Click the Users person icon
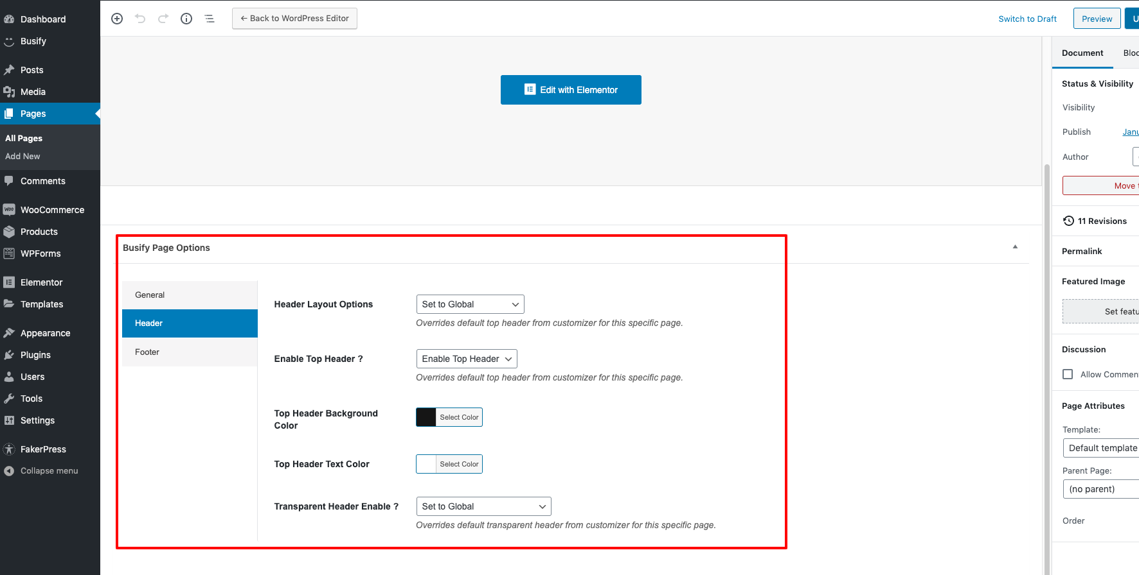The width and height of the screenshot is (1139, 575). tap(9, 377)
